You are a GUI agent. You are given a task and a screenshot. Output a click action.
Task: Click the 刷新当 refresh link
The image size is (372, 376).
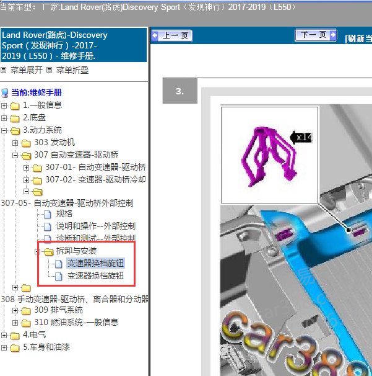tap(358, 38)
